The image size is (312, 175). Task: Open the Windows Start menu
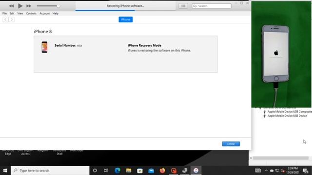(x=5, y=171)
